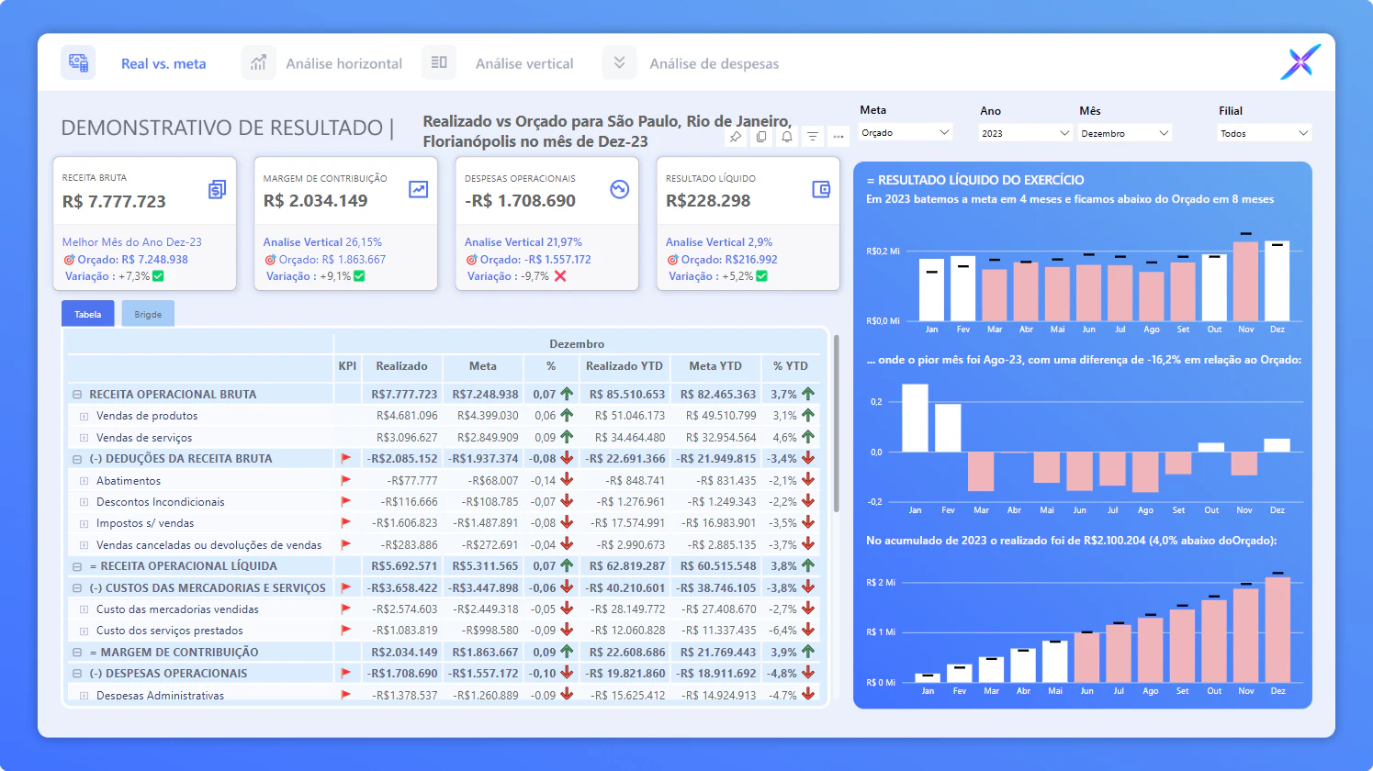The height and width of the screenshot is (771, 1373).
Task: Switch to the Tabela tab
Action: 88,314
